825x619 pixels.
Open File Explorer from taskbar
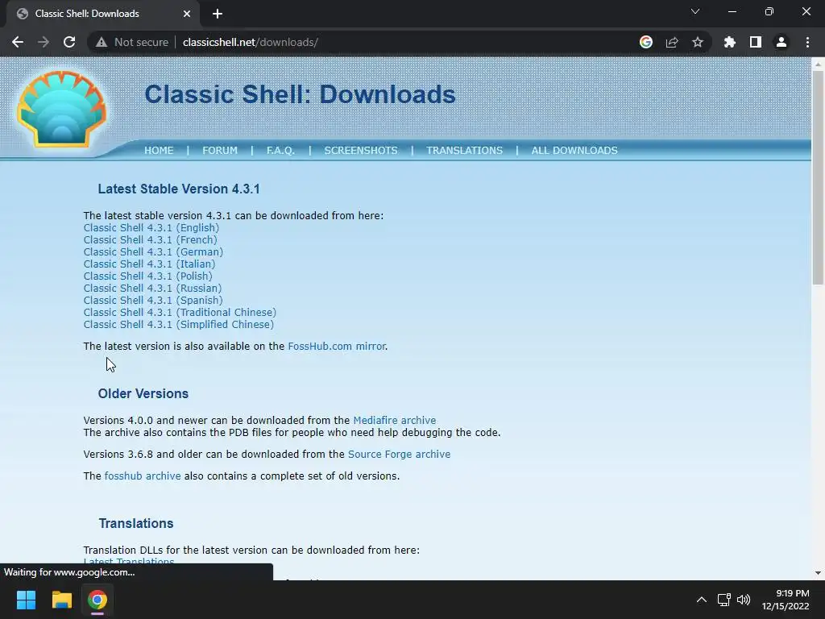click(x=61, y=600)
